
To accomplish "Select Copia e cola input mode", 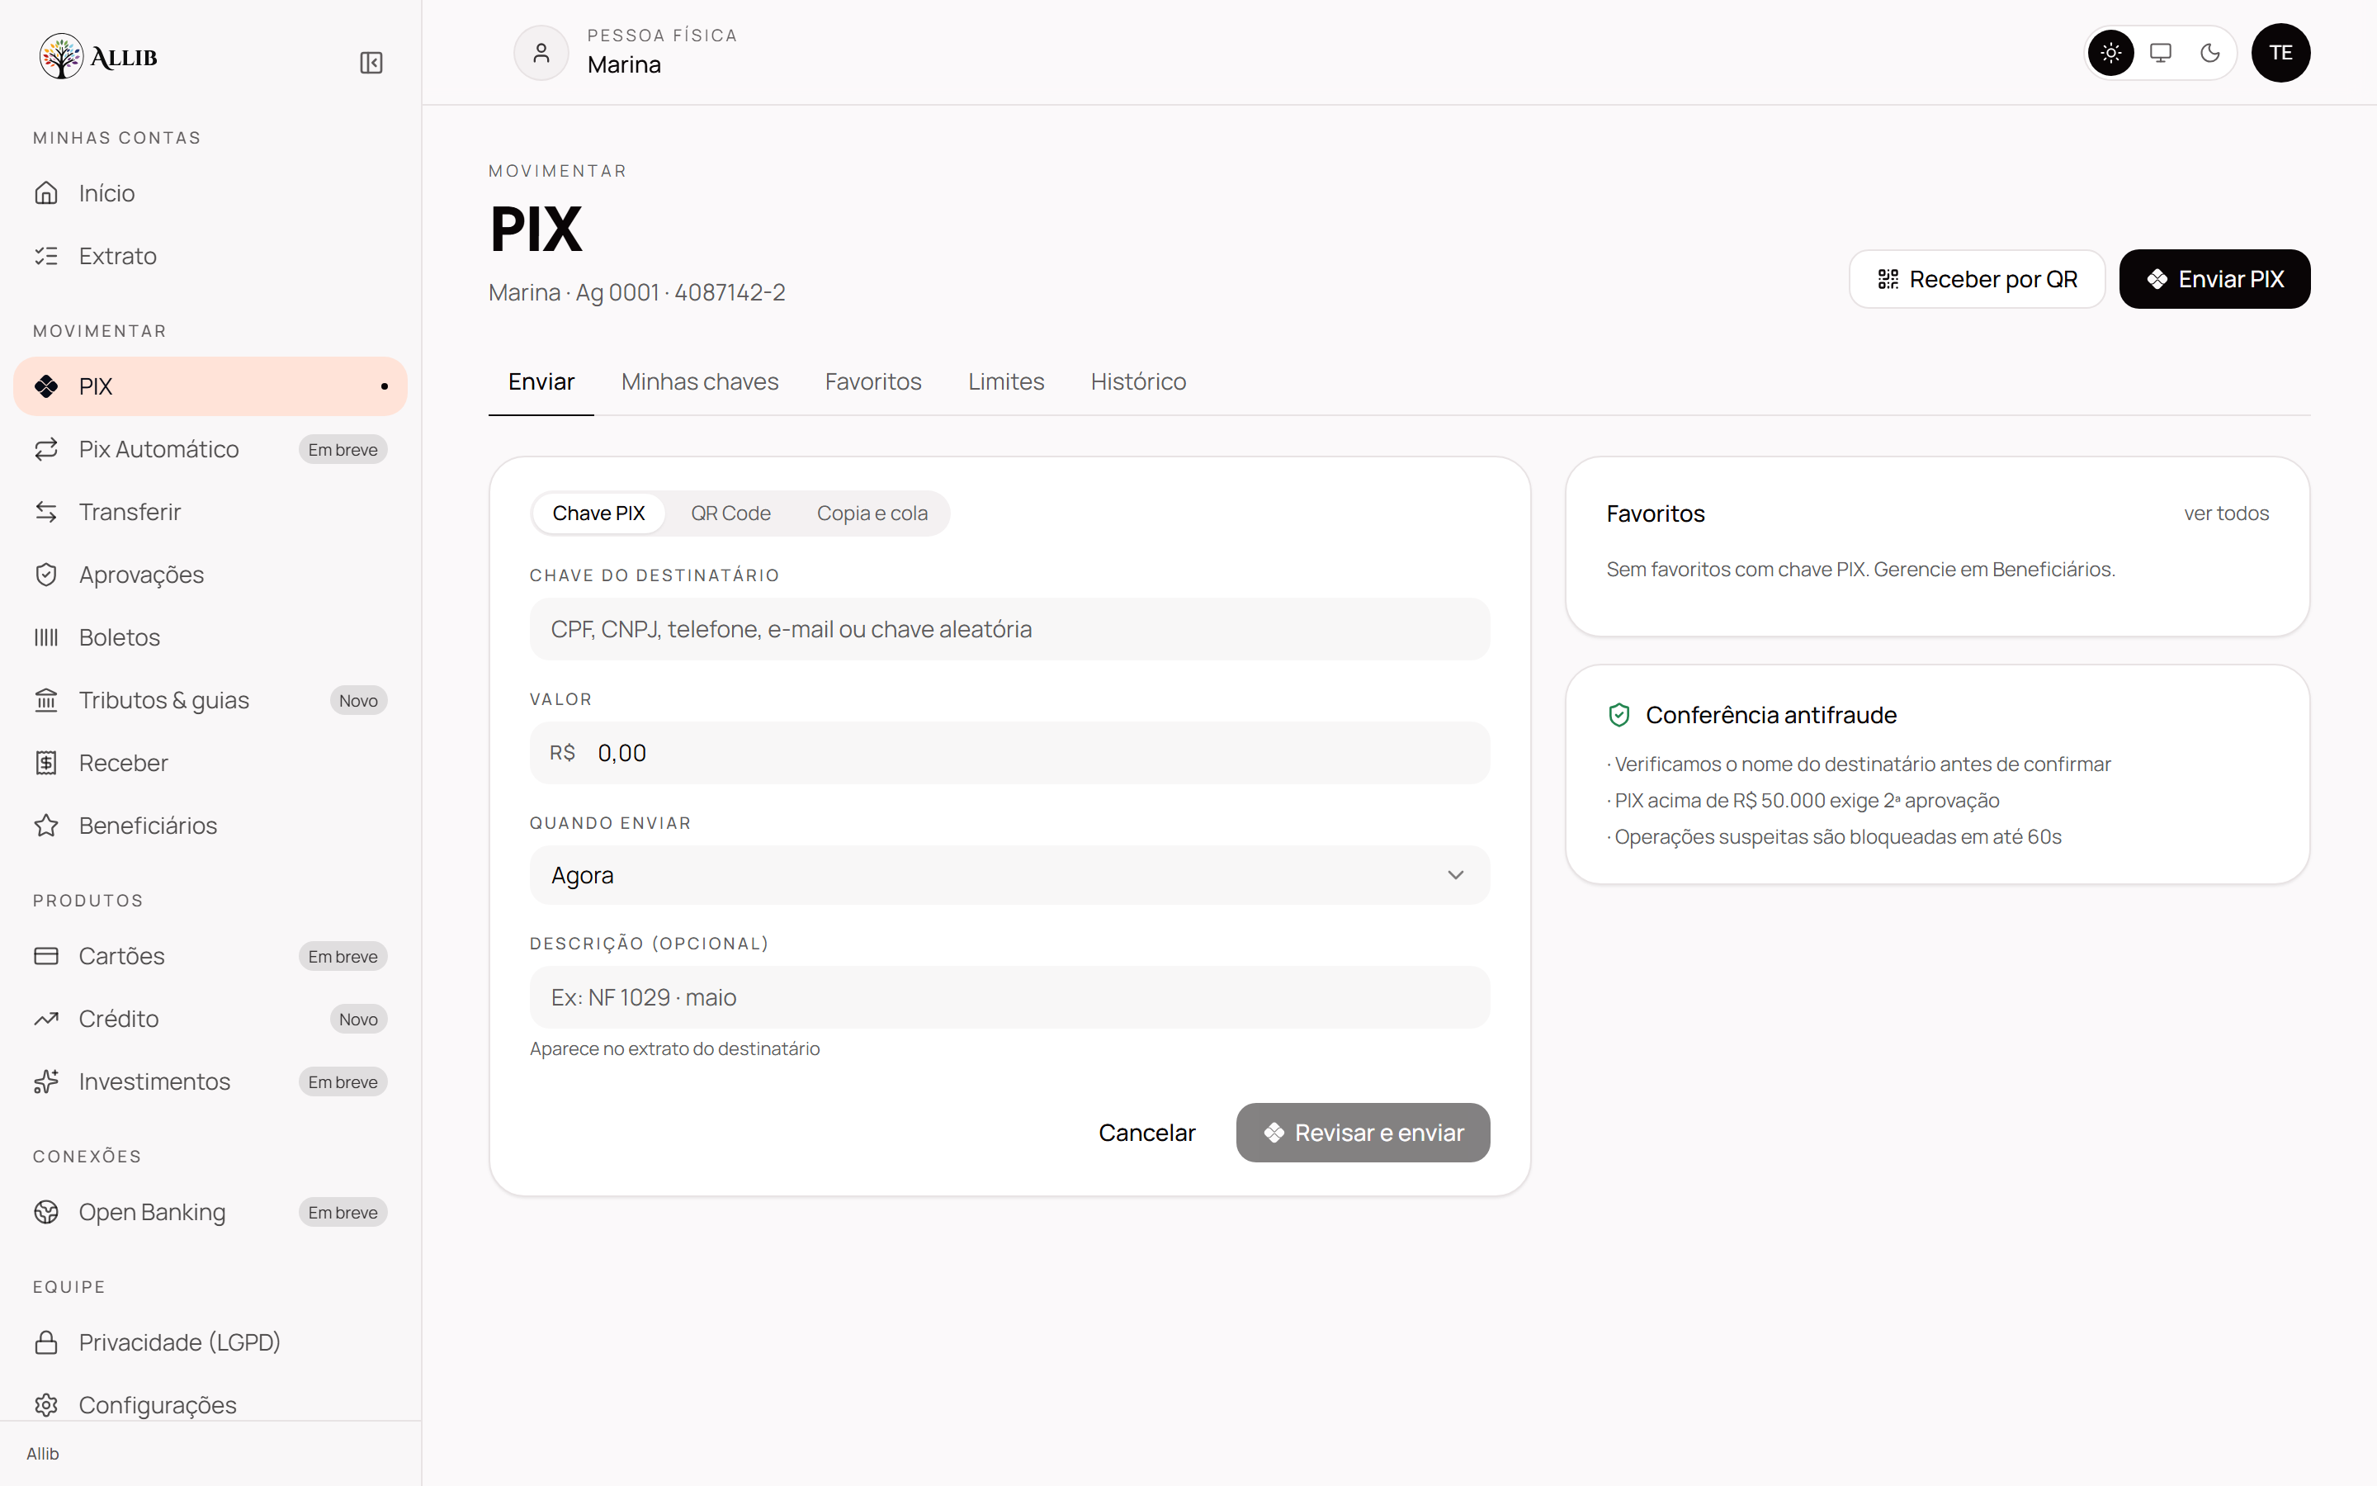I will (872, 513).
